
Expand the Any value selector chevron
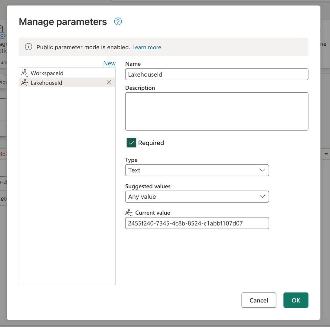tap(262, 197)
